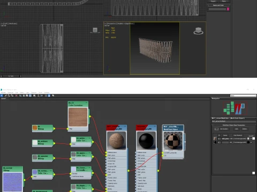
Task: Click Show Shaded Material in Viewport icon
Action: pyautogui.click(x=27, y=95)
